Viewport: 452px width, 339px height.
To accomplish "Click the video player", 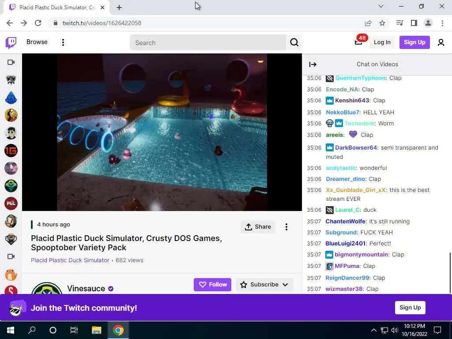I will point(162,132).
